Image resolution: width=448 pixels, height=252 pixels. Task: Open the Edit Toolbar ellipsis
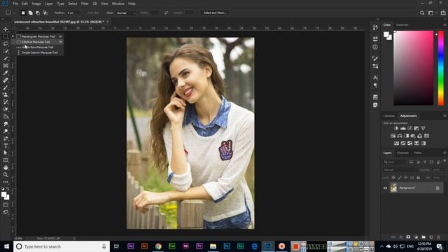(x=6, y=182)
